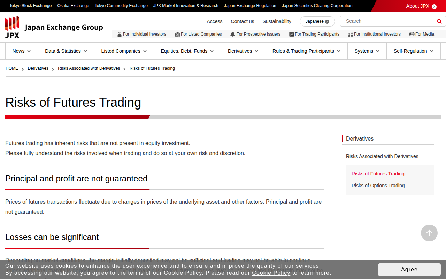Image resolution: width=446 pixels, height=279 pixels.
Task: Open the Cookie Policy link
Action: (271, 273)
